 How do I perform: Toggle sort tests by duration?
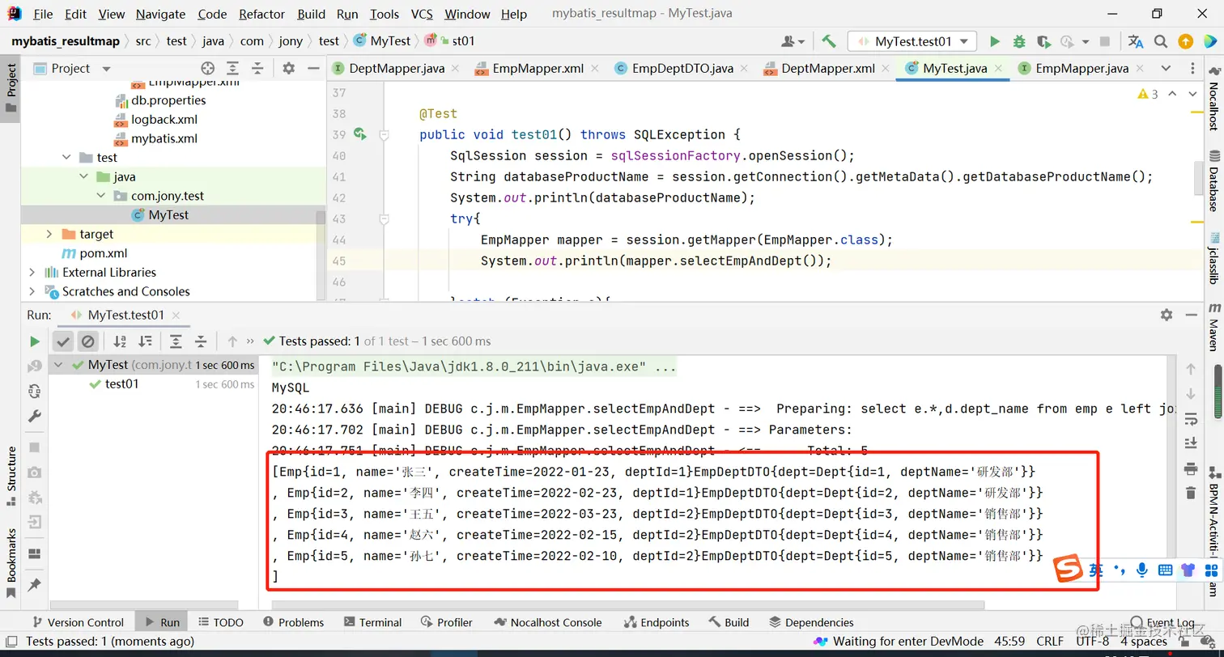[145, 341]
